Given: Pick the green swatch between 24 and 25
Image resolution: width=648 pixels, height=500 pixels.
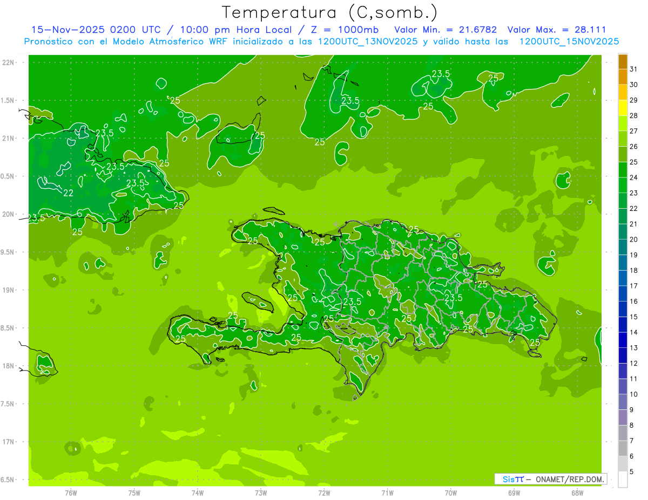Looking at the screenshot, I should tap(623, 170).
